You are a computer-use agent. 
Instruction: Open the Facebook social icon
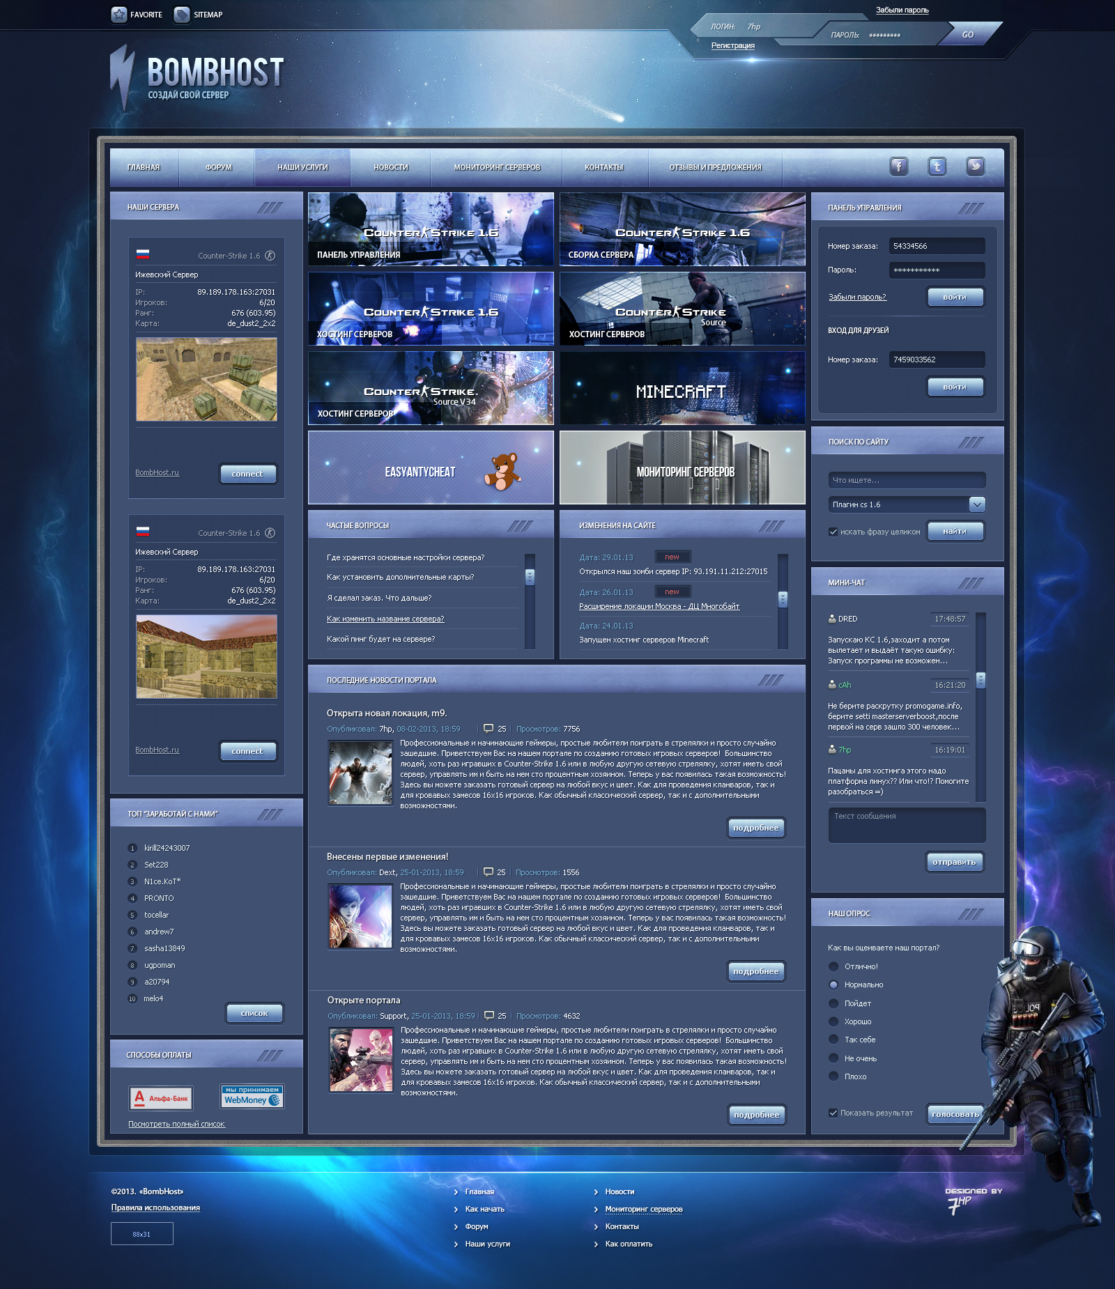899,167
